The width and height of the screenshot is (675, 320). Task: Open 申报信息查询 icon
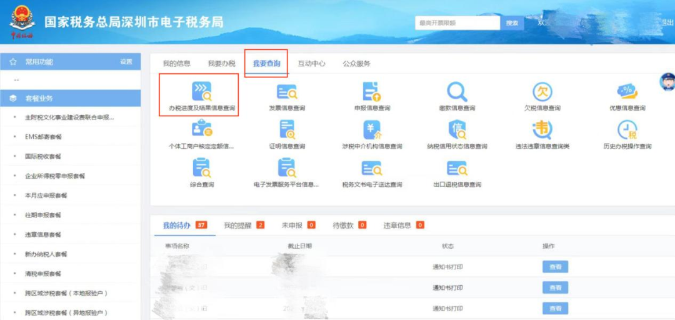tap(372, 91)
